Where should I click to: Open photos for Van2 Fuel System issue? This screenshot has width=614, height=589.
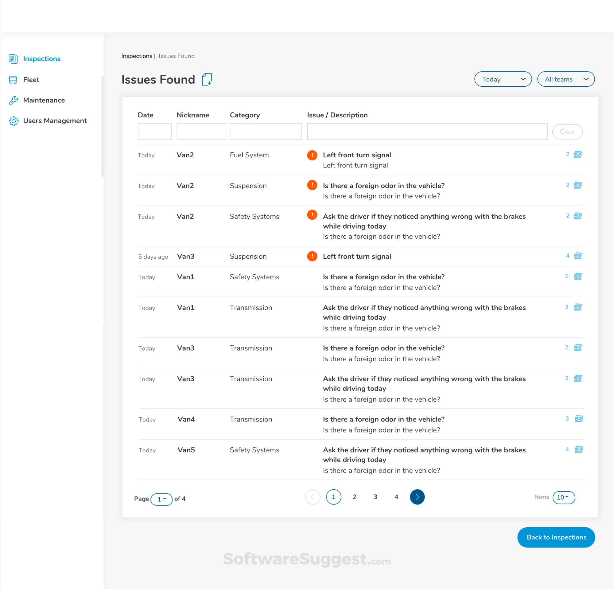point(577,155)
